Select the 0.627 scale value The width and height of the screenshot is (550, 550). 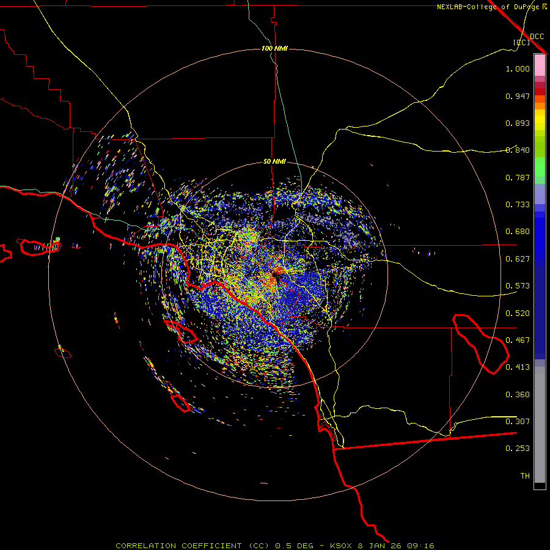point(518,259)
